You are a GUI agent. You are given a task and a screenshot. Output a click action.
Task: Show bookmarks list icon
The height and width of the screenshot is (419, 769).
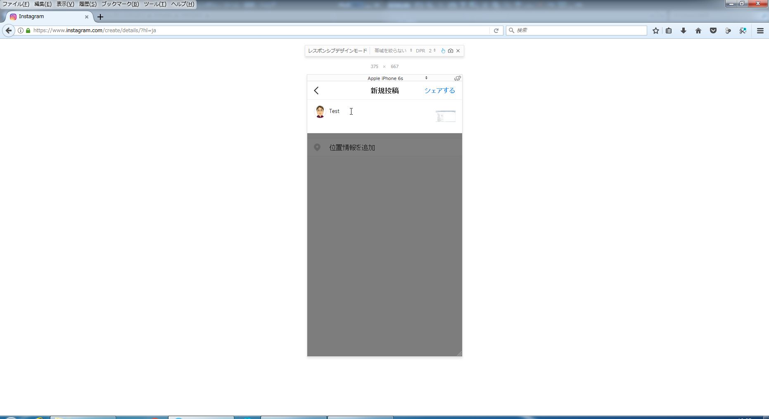tap(669, 31)
